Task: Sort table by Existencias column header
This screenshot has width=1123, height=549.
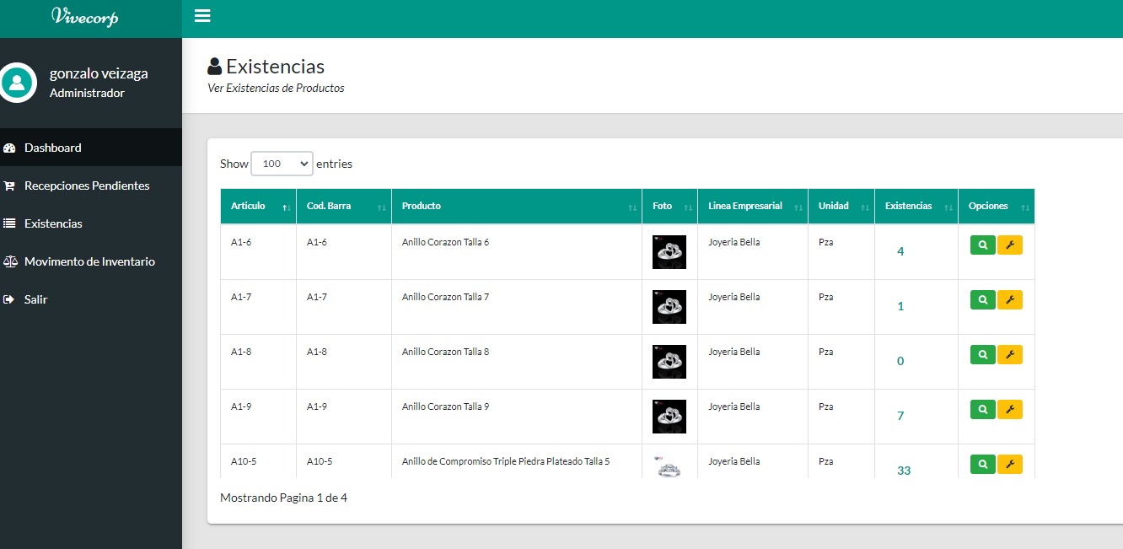Action: [x=916, y=207]
